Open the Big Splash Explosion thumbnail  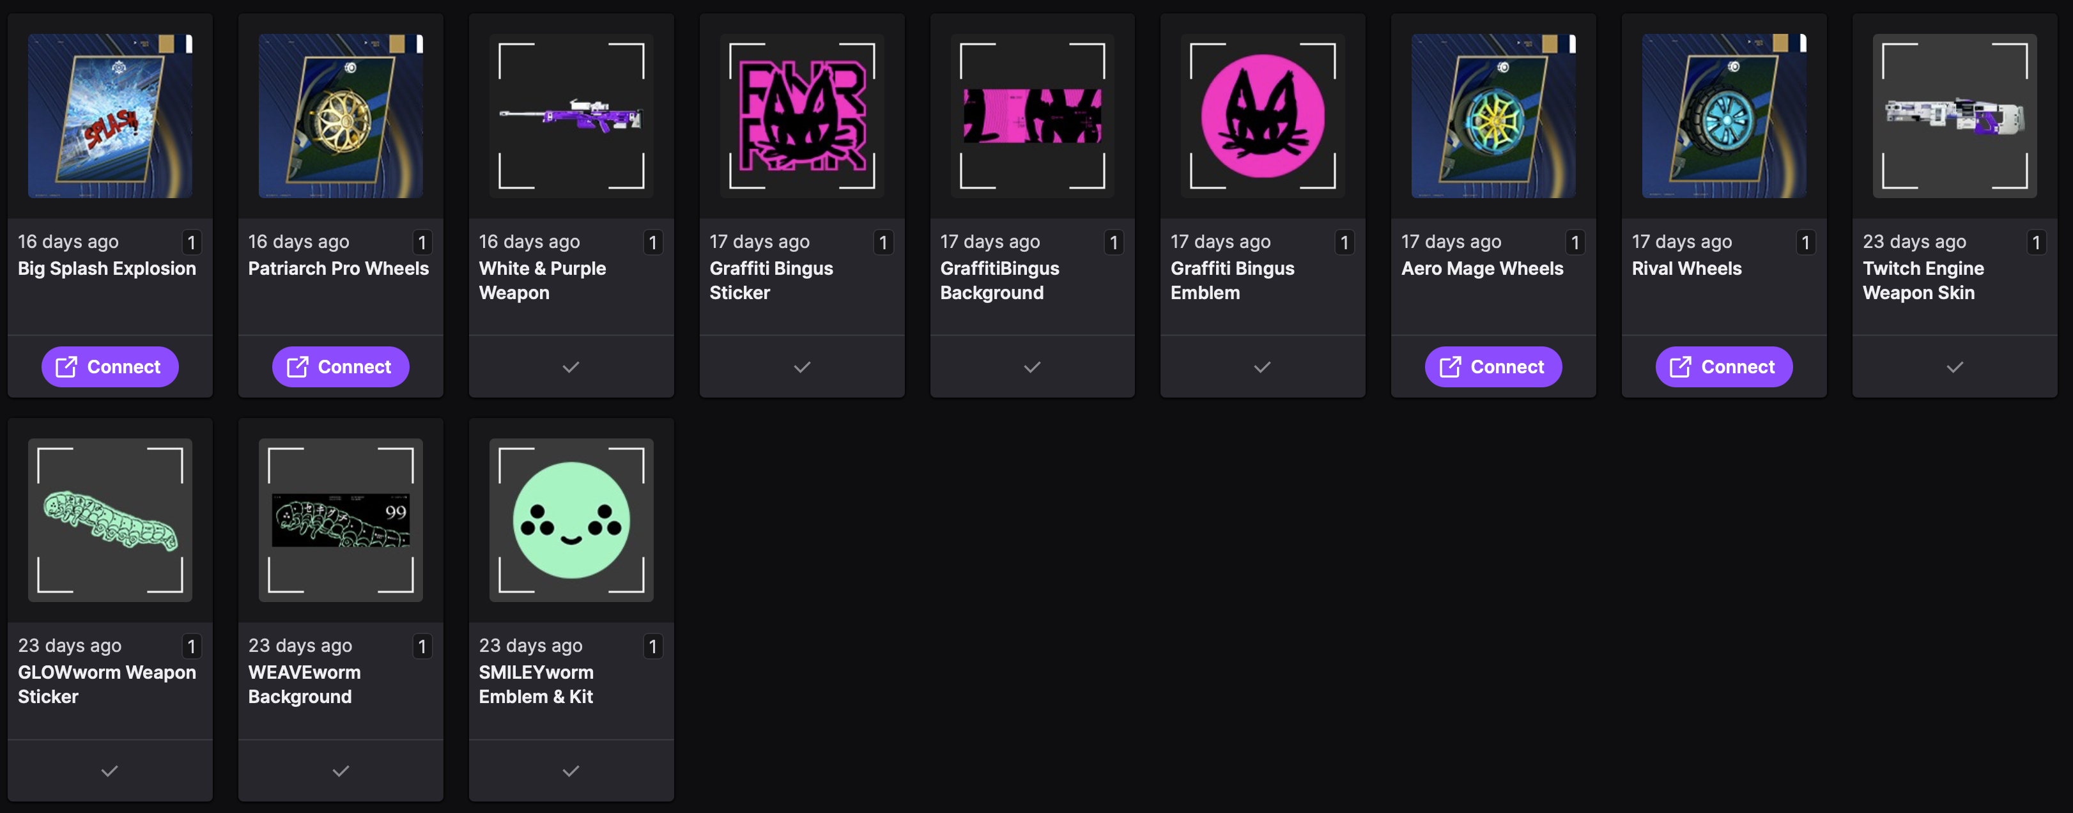(111, 116)
